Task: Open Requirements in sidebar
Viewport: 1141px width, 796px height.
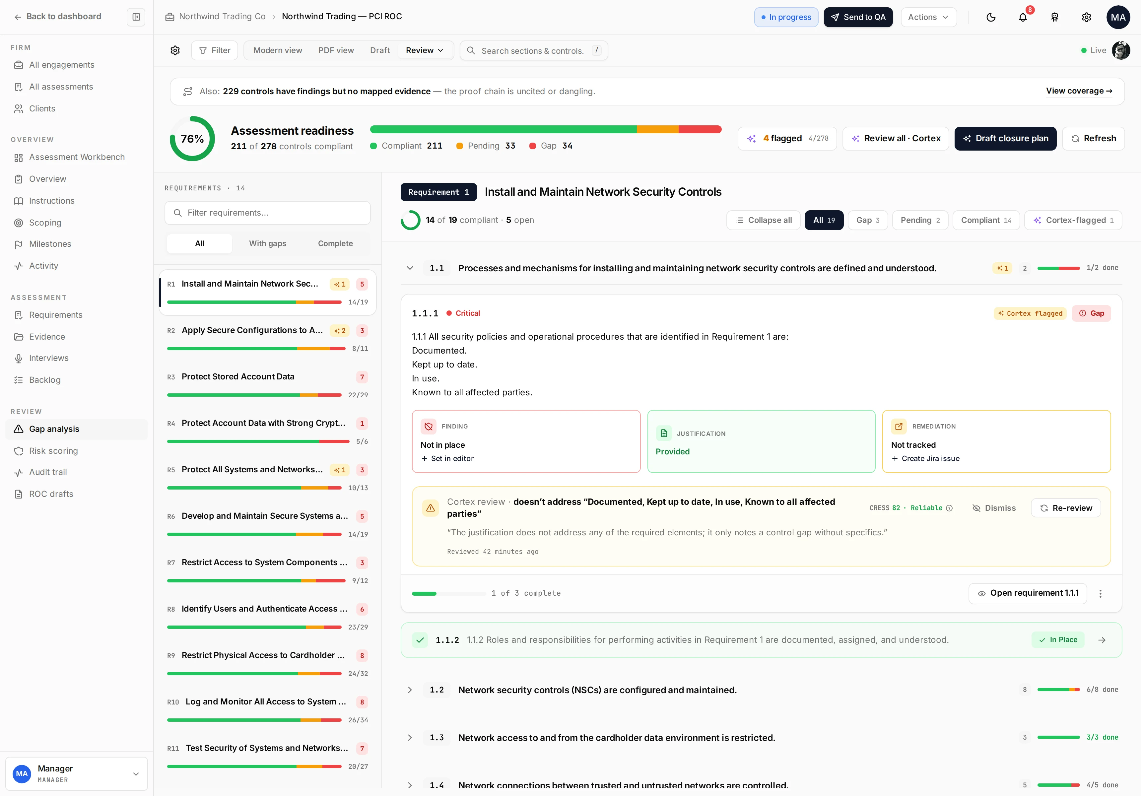Action: click(77, 315)
